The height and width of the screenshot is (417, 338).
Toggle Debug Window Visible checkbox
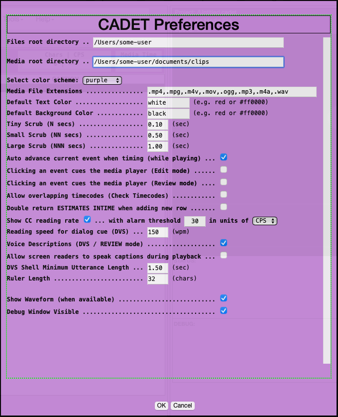point(224,310)
